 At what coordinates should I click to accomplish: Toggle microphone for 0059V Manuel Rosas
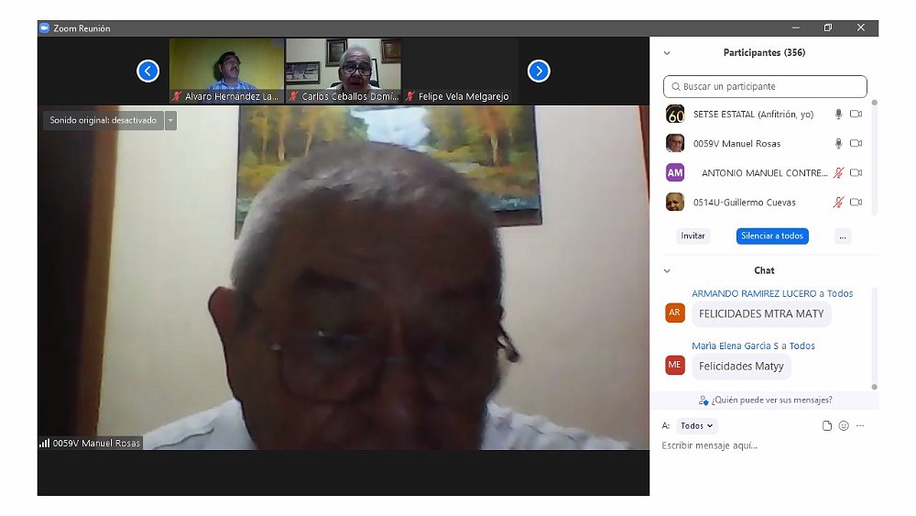837,144
